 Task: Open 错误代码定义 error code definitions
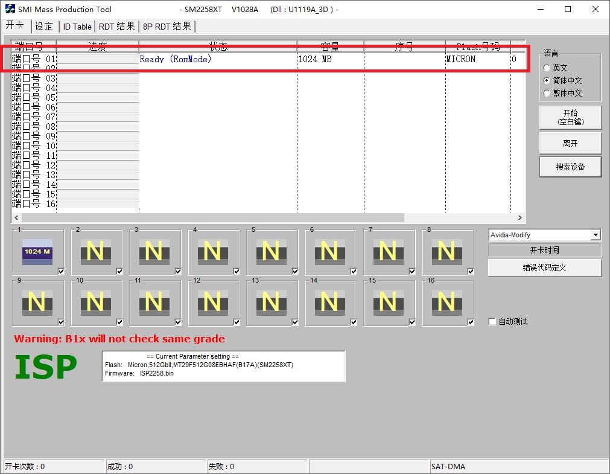coord(544,267)
